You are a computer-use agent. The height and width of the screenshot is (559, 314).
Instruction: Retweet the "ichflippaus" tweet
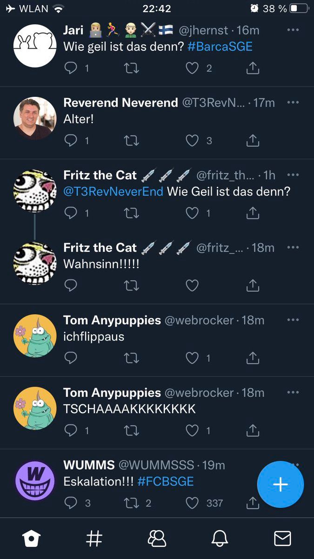click(132, 358)
